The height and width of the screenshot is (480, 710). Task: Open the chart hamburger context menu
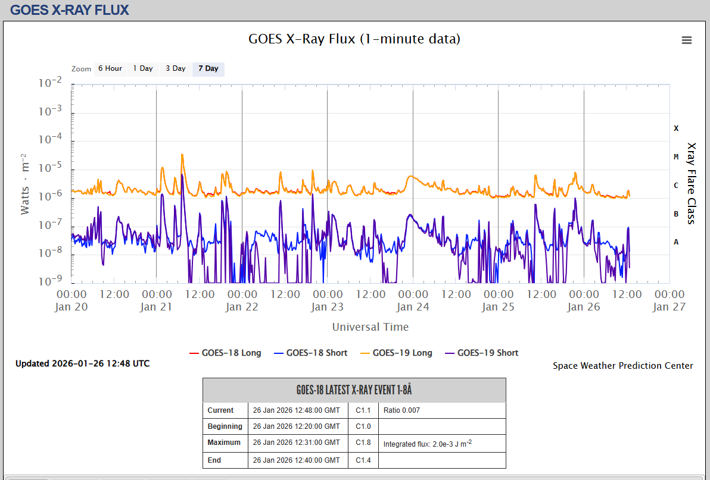coord(687,40)
